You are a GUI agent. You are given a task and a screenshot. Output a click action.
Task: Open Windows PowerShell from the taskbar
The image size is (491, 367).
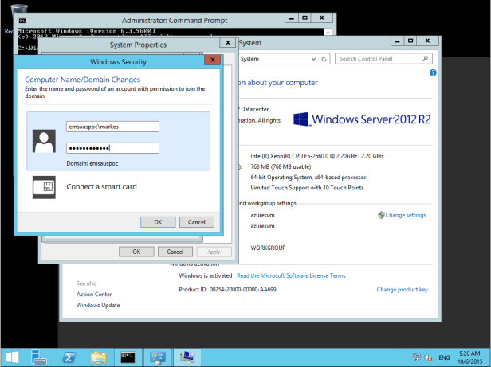[70, 357]
